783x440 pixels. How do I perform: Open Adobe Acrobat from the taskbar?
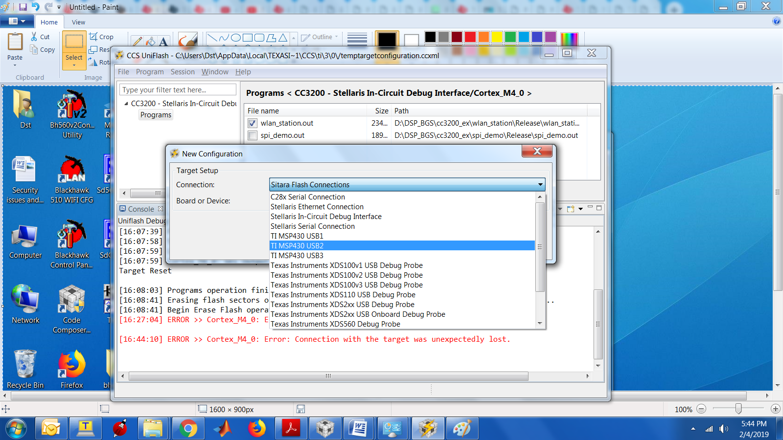coord(291,429)
